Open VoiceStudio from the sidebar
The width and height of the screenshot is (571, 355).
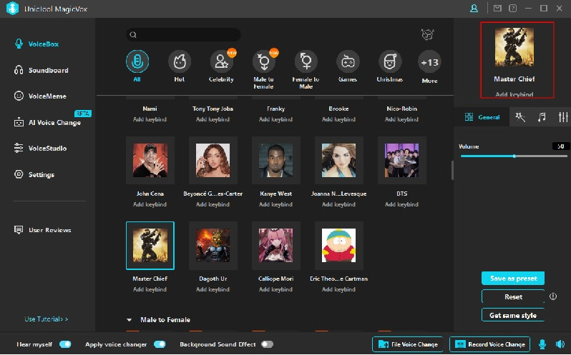tap(40, 149)
